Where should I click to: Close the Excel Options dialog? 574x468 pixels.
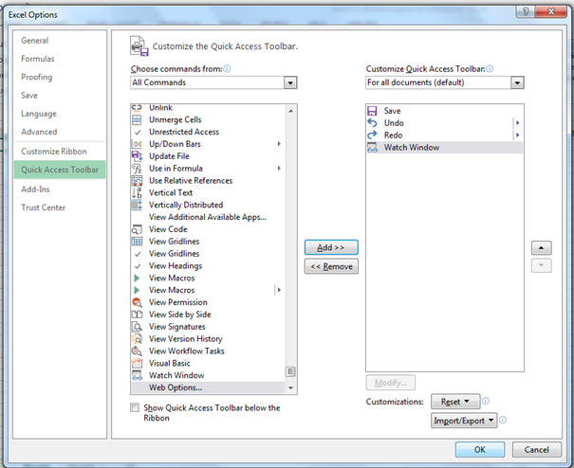click(550, 11)
